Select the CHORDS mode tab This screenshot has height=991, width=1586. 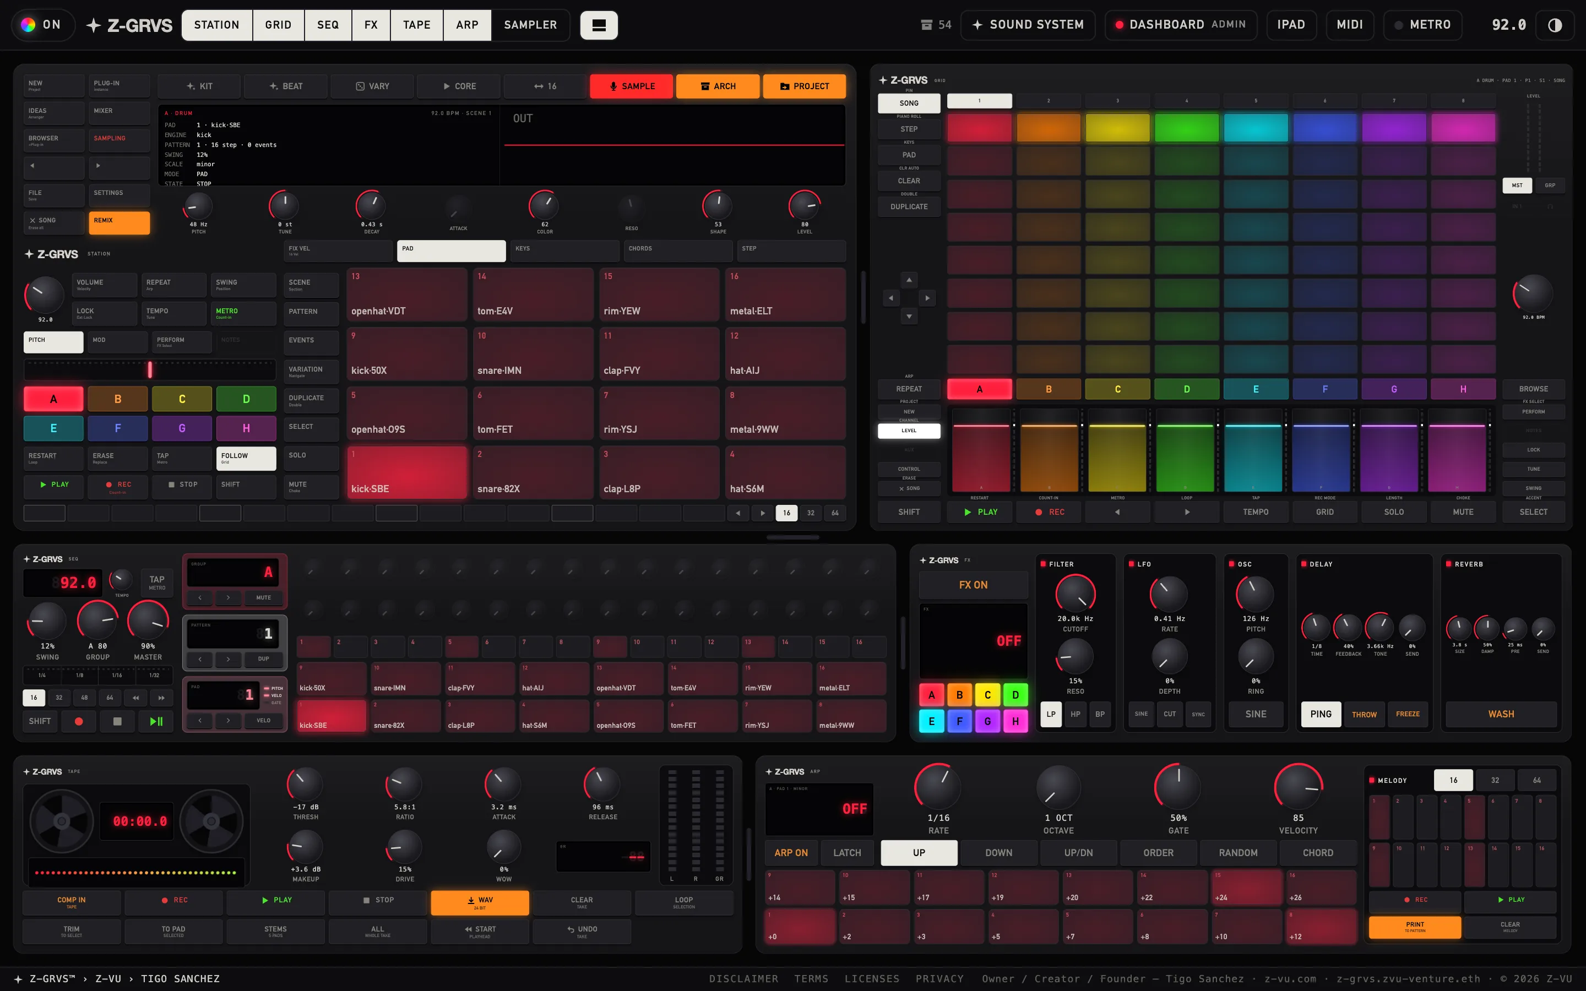tap(678, 251)
